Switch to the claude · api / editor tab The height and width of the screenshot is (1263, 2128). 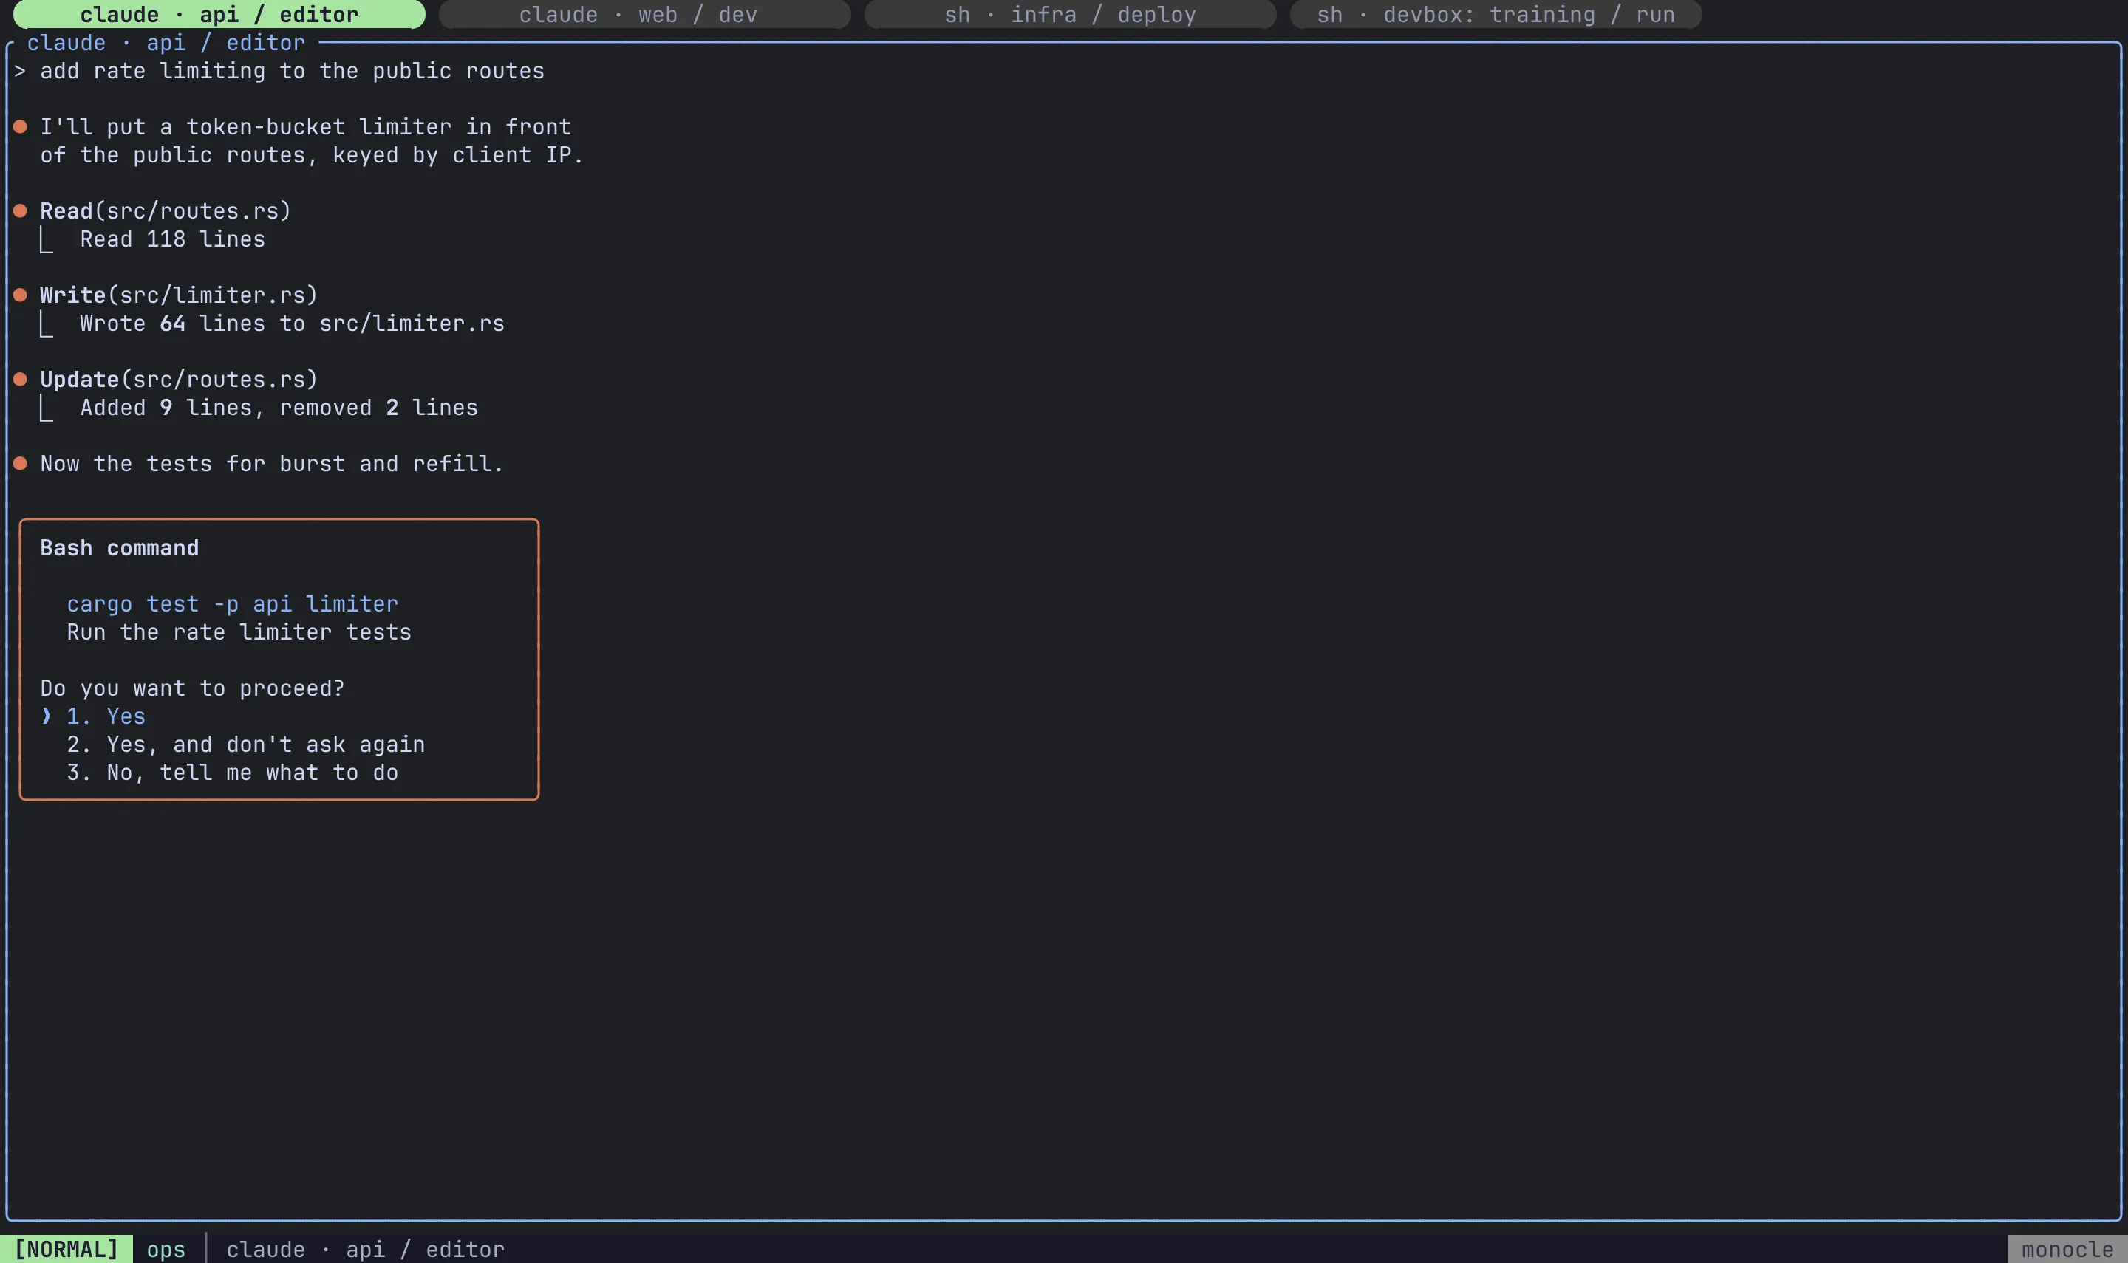coord(219,15)
